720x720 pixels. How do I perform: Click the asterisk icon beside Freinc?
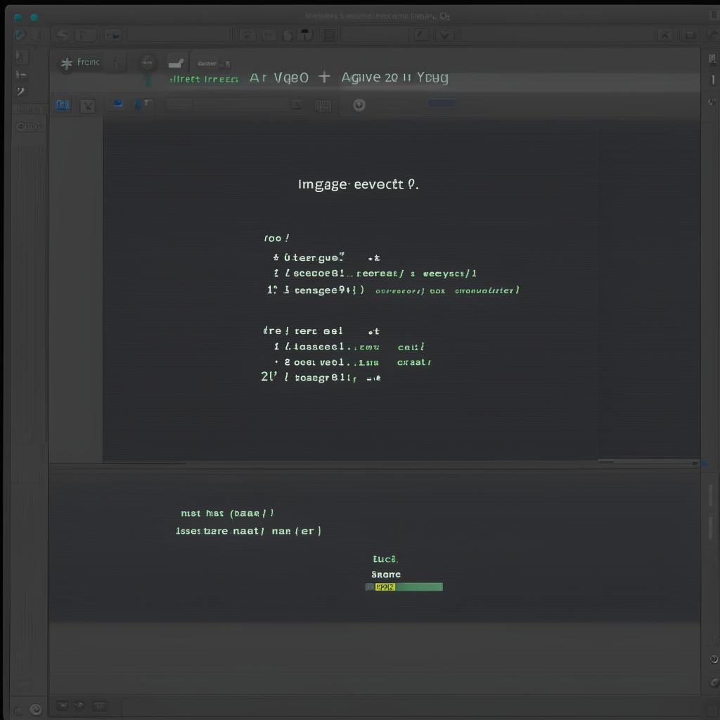click(x=67, y=63)
